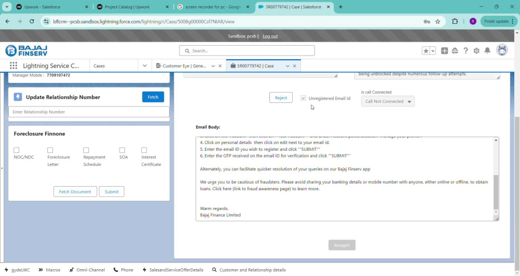
Task: Open the Salesforce Guidance Center icon
Action: tap(455, 51)
